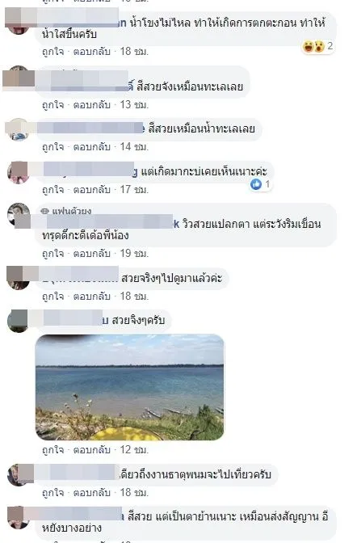Viewport: 357px width, 543px height.
Task: Open avatar of the สีสวยเหมือนน้ำทะเลเลย commenter
Action: tap(19, 129)
